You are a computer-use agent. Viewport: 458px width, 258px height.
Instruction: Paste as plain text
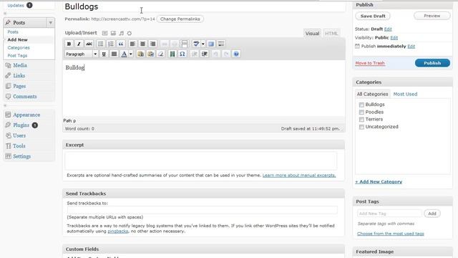(x=140, y=54)
